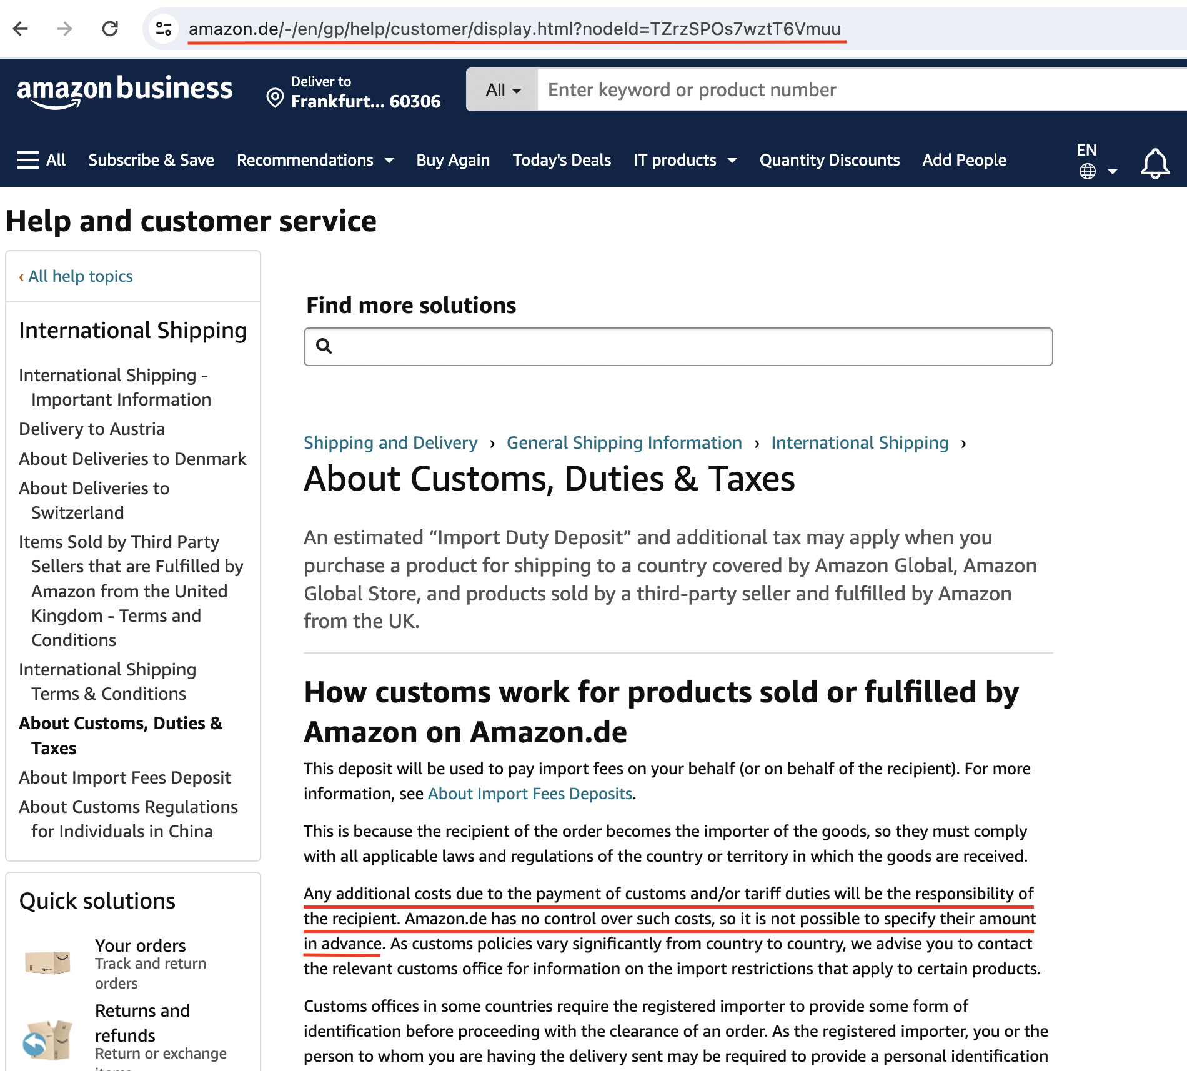Open About Deliveries to Denmark
1187x1071 pixels.
pyautogui.click(x=132, y=459)
